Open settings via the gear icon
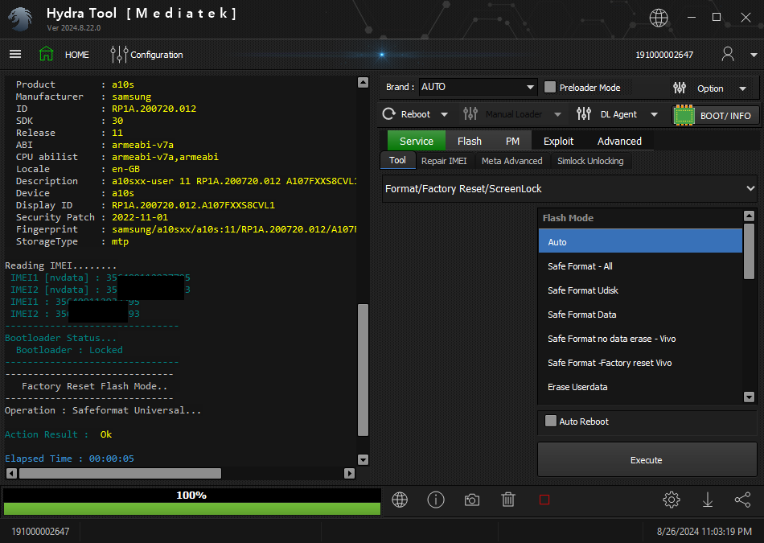The height and width of the screenshot is (543, 764). point(672,500)
